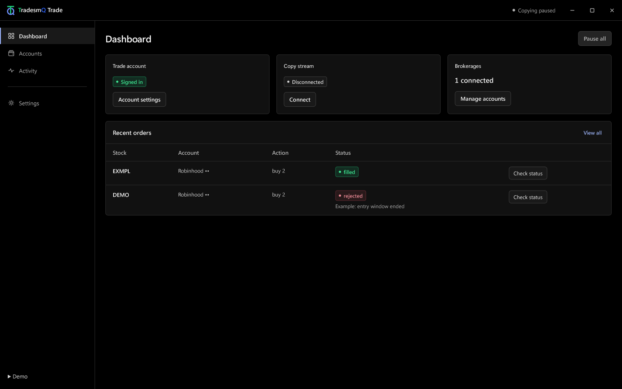Click the Disconnected status badge
Viewport: 622px width, 389px height.
(x=305, y=82)
